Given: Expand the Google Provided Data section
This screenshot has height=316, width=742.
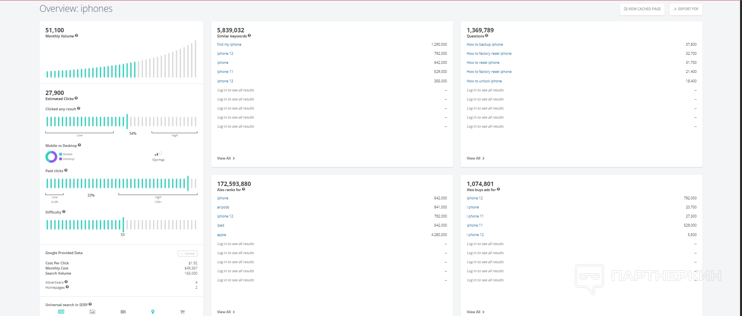Looking at the screenshot, I should pyautogui.click(x=188, y=253).
